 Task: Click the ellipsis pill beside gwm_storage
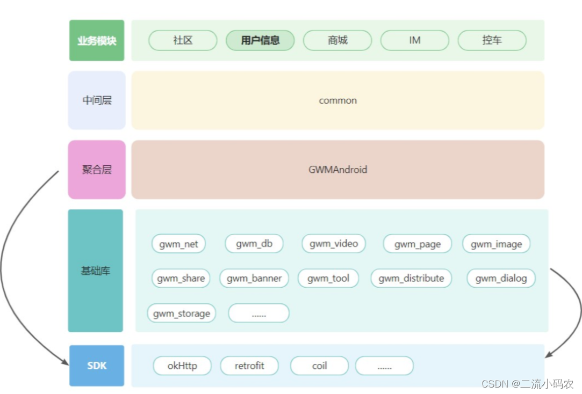pos(258,313)
